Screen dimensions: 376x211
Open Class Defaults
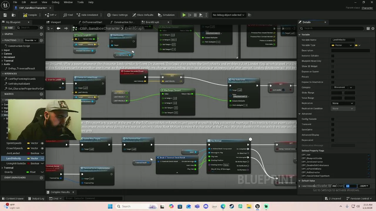point(143,15)
